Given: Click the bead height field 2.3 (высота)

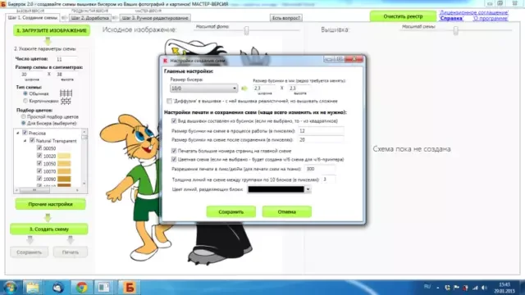Looking at the screenshot, I should (299, 88).
